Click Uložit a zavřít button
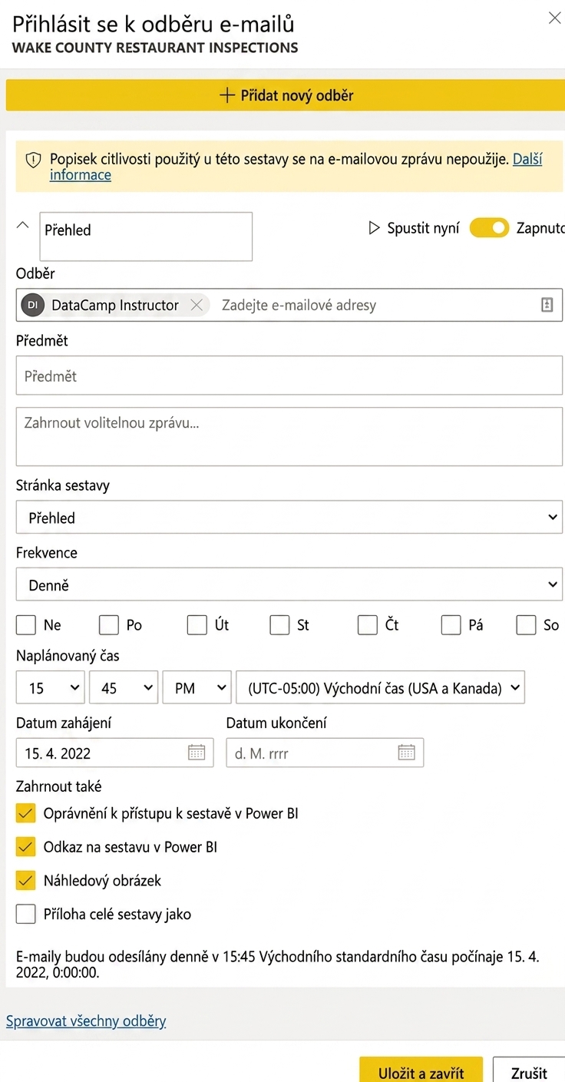The height and width of the screenshot is (1082, 565). [421, 1072]
